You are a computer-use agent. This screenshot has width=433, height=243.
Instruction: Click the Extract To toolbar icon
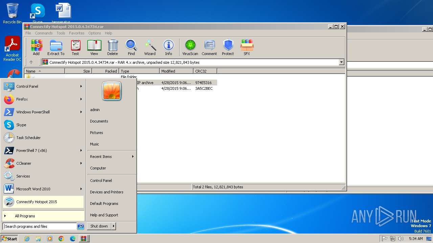pyautogui.click(x=56, y=47)
